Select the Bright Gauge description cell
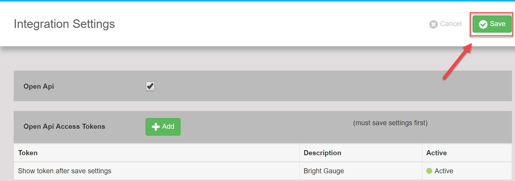 361,171
